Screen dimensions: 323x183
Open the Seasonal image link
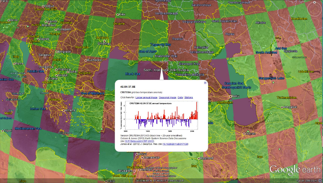coord(167,97)
